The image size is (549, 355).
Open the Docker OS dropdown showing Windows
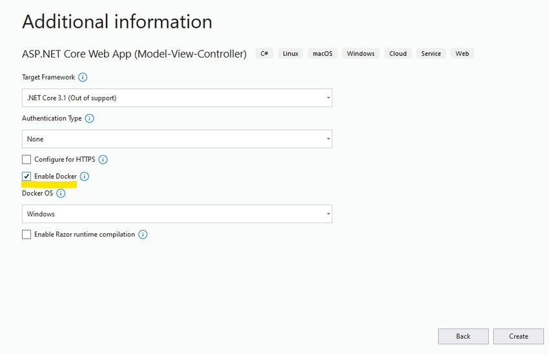177,214
